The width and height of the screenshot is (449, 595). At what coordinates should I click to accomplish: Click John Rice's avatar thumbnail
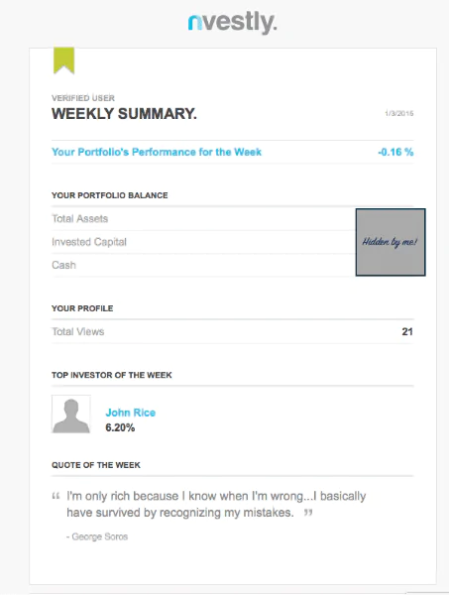[71, 414]
